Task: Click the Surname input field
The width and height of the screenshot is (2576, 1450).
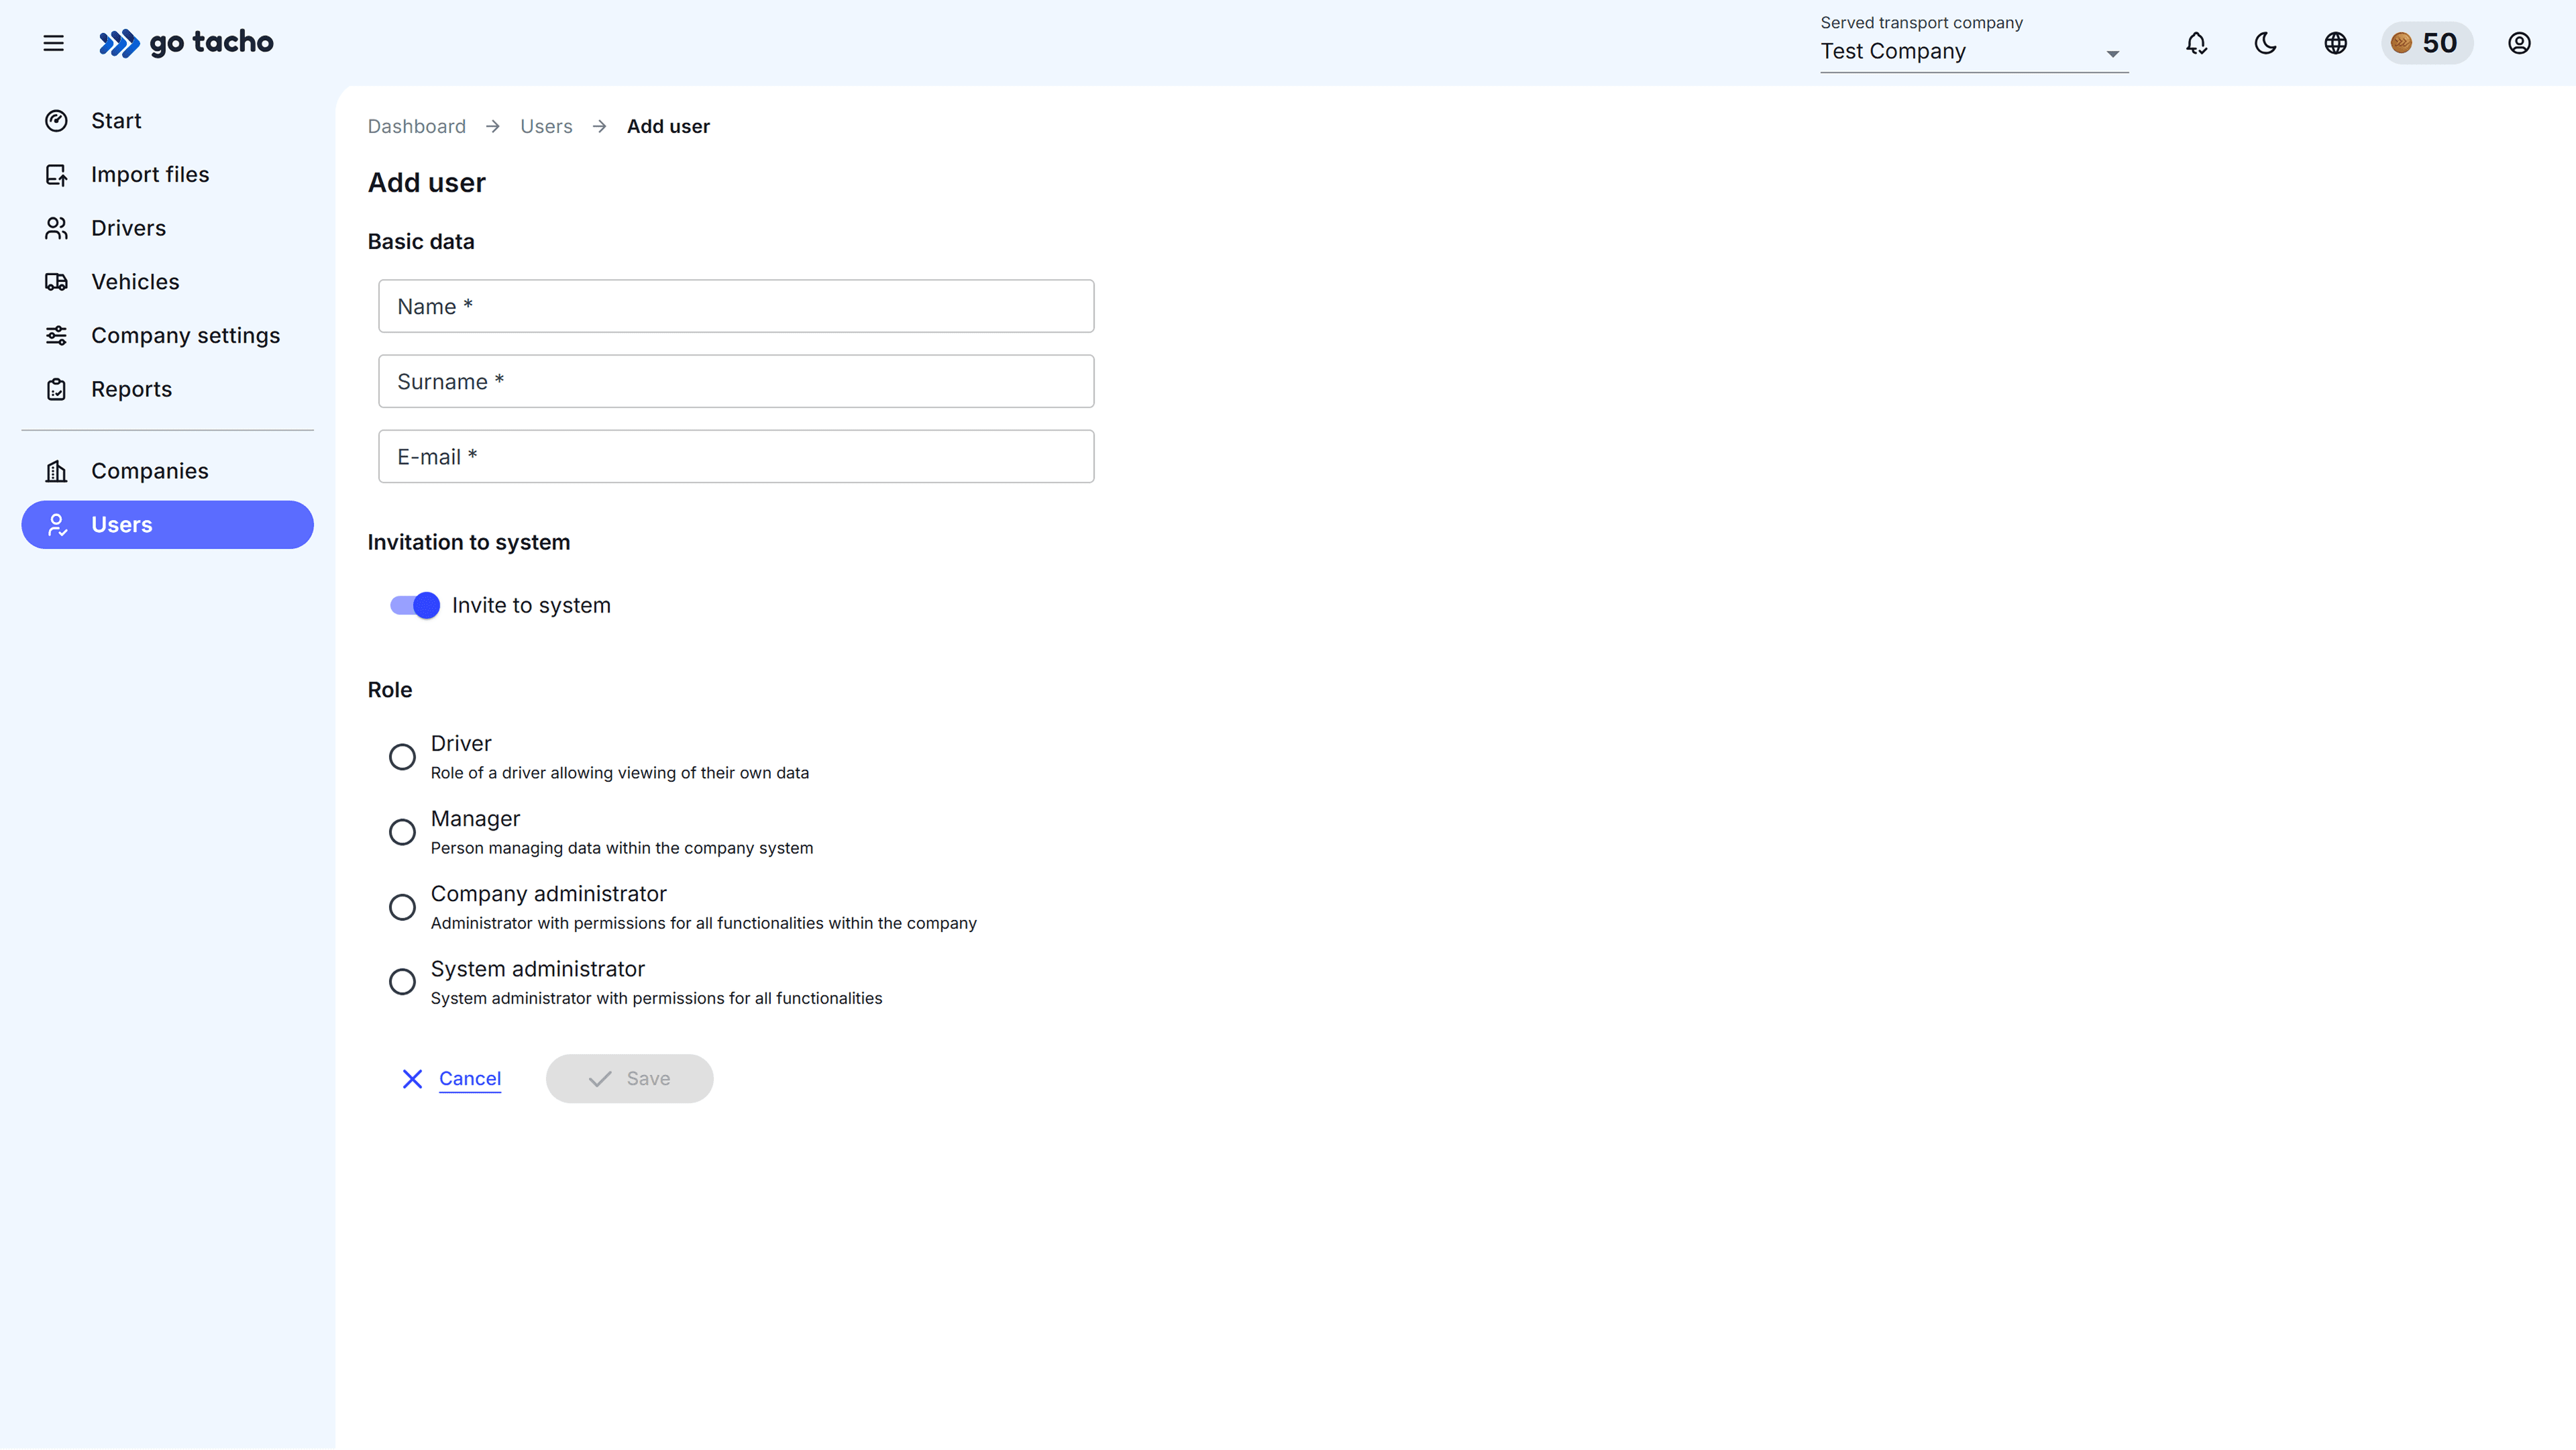Action: tap(736, 381)
